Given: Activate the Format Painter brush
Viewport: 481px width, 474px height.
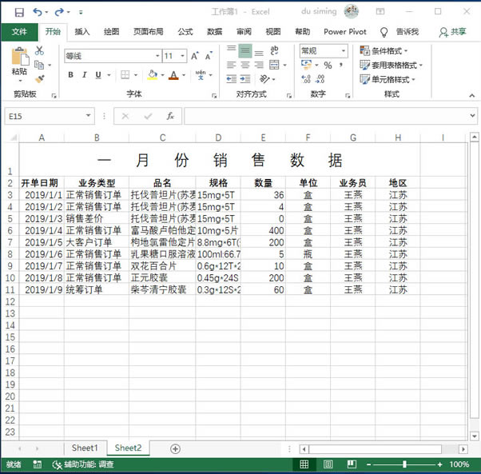Looking at the screenshot, I should coord(39,79).
